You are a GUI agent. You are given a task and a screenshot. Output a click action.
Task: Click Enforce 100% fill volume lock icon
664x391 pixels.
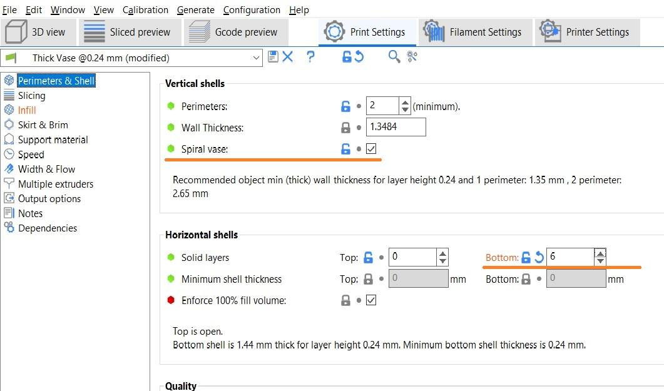point(345,300)
